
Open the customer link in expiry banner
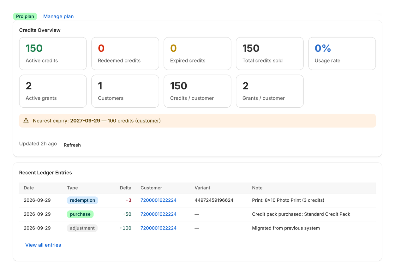(148, 121)
